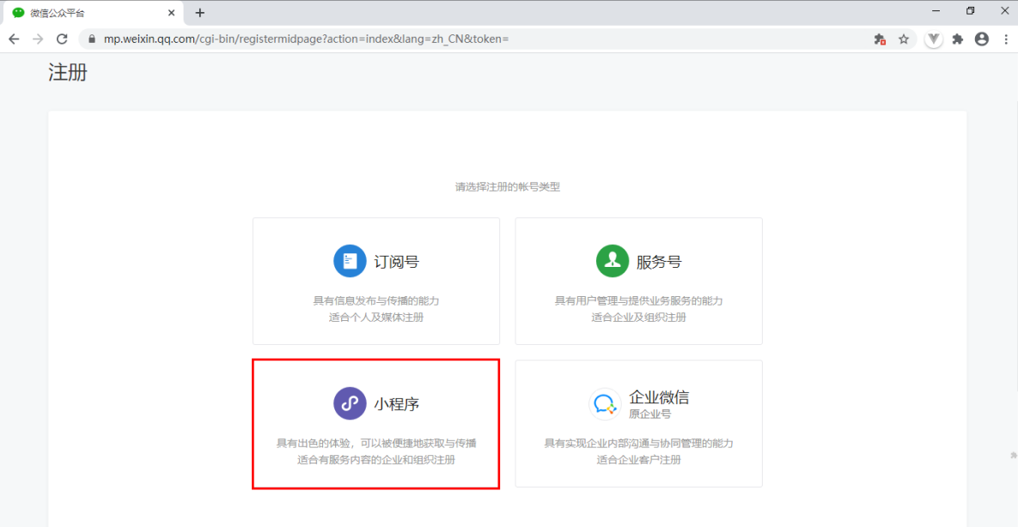Viewport: 1018px width, 527px height.
Task: Open the Chrome extensions puzzle icon
Action: [957, 39]
